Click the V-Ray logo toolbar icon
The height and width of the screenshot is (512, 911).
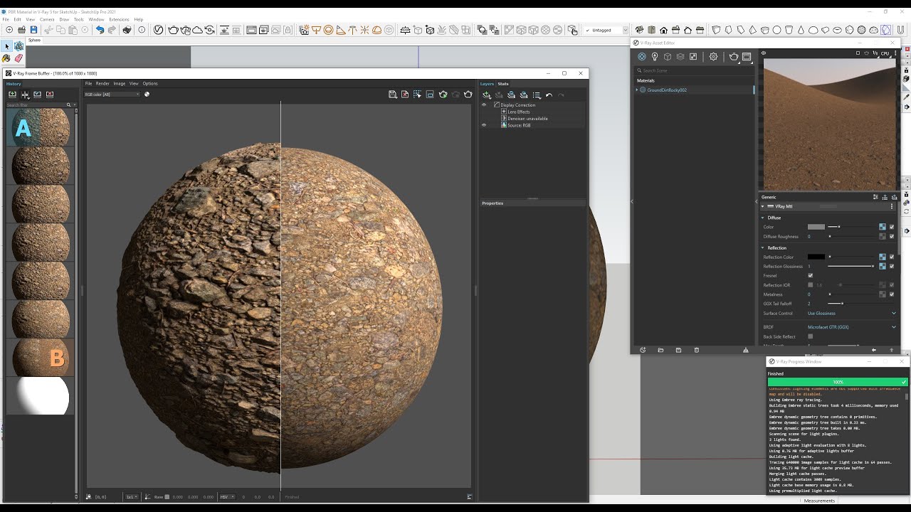pos(158,30)
